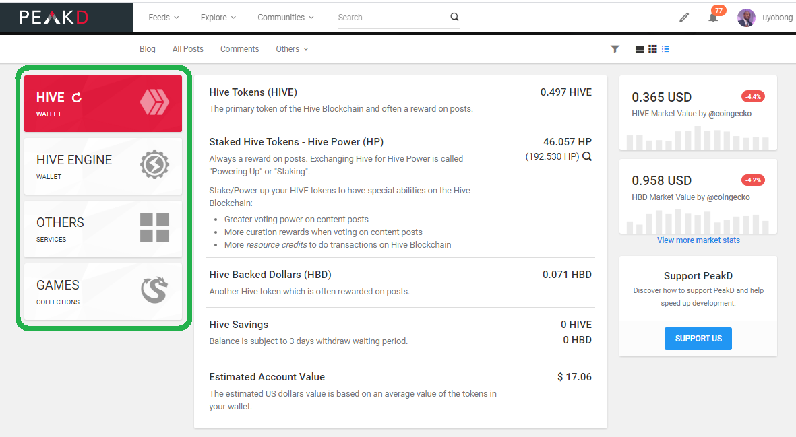Click the uyobong username
The height and width of the screenshot is (437, 796).
tap(777, 18)
